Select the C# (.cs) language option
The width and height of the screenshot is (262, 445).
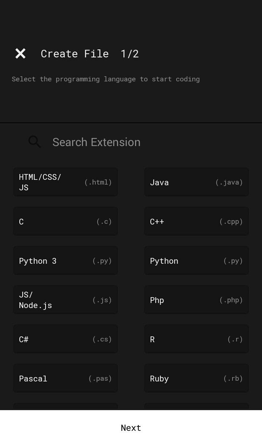click(65, 339)
